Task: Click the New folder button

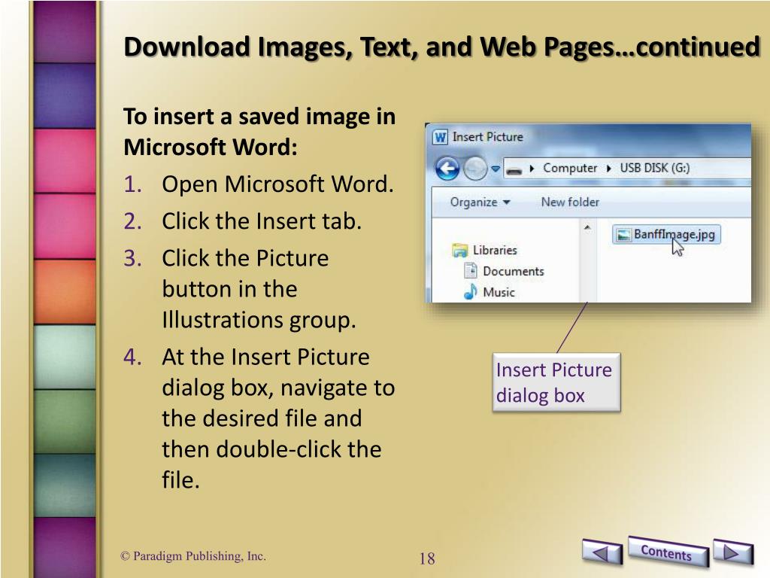Action: (570, 202)
